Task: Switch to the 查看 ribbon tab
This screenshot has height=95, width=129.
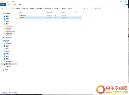Action: pos(20,5)
